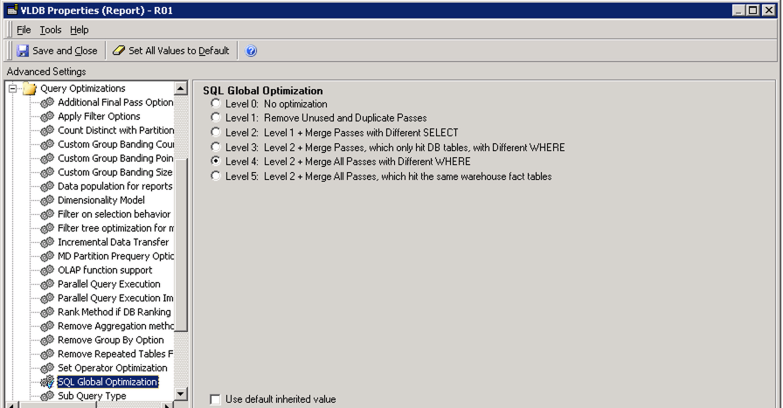Select the Data population for reports setting
This screenshot has width=783, height=408.
coord(114,186)
